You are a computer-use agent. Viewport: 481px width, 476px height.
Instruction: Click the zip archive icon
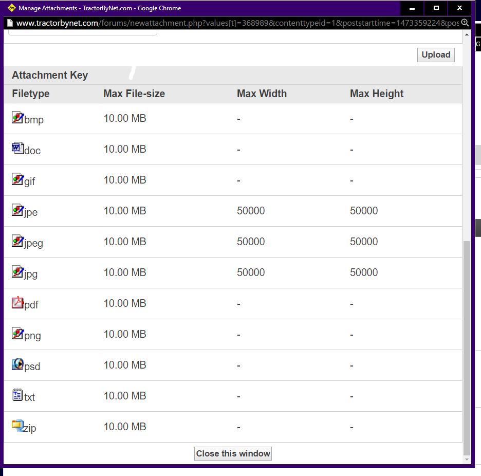pyautogui.click(x=17, y=426)
